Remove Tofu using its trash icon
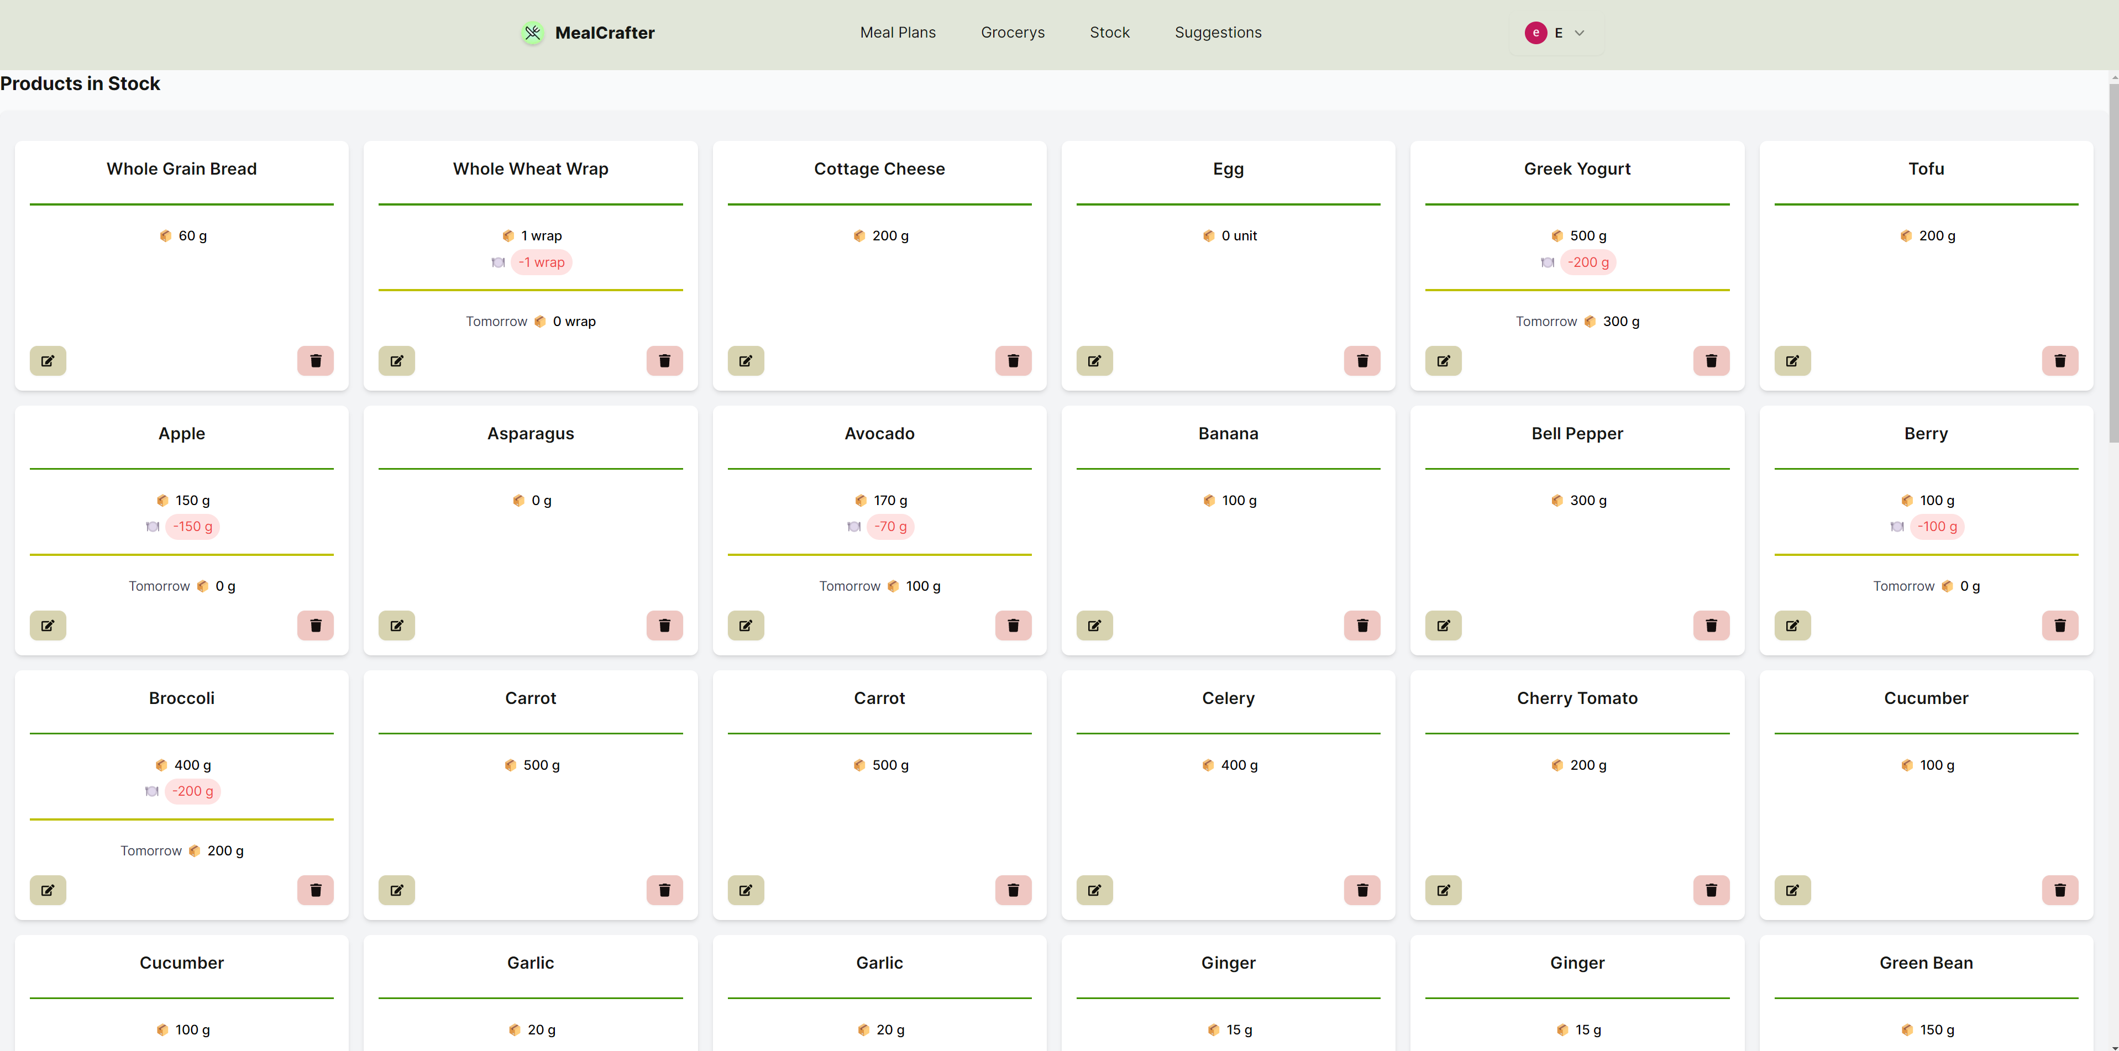The image size is (2119, 1051). point(2060,361)
